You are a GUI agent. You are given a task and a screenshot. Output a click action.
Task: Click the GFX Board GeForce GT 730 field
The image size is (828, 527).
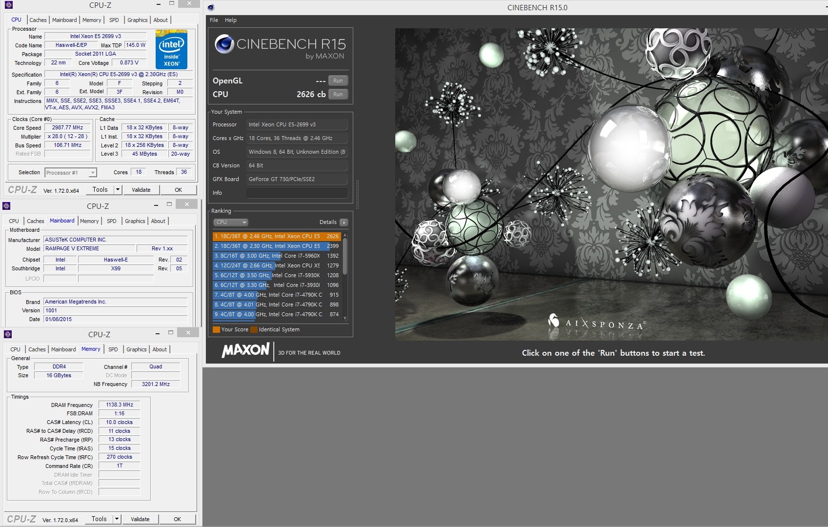pos(297,179)
